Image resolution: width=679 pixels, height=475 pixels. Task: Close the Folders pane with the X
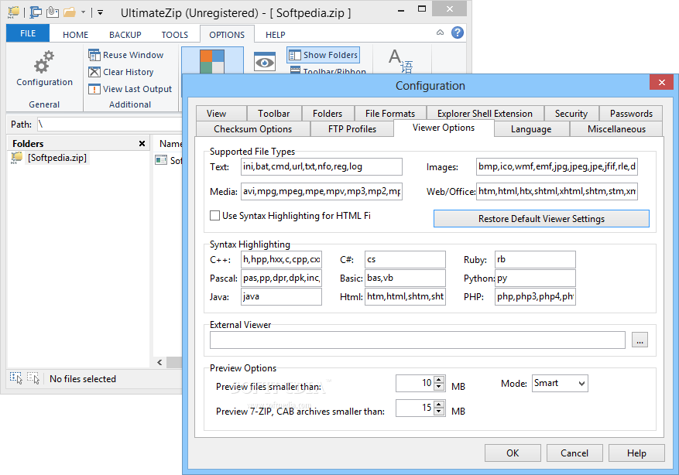[142, 144]
